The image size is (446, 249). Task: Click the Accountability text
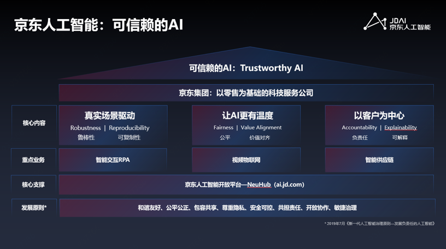pyautogui.click(x=359, y=128)
